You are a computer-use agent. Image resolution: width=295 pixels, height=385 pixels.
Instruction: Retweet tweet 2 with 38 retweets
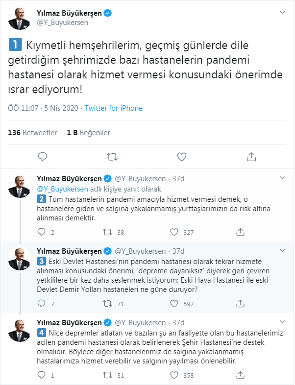108,232
